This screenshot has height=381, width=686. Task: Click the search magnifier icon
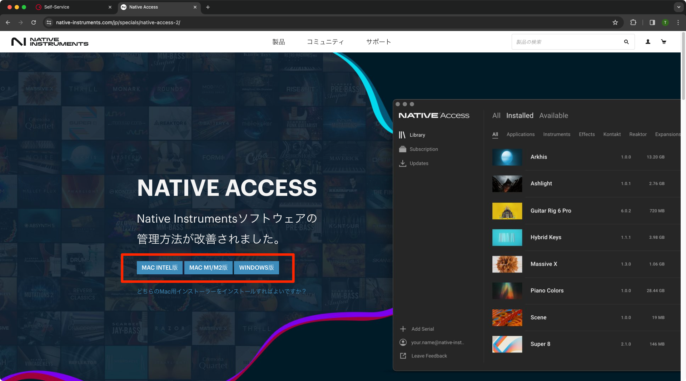click(626, 42)
